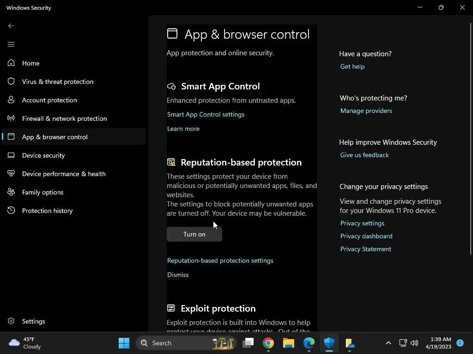Turn on reputation-based protection button
The image size is (473, 354).
[x=194, y=234]
